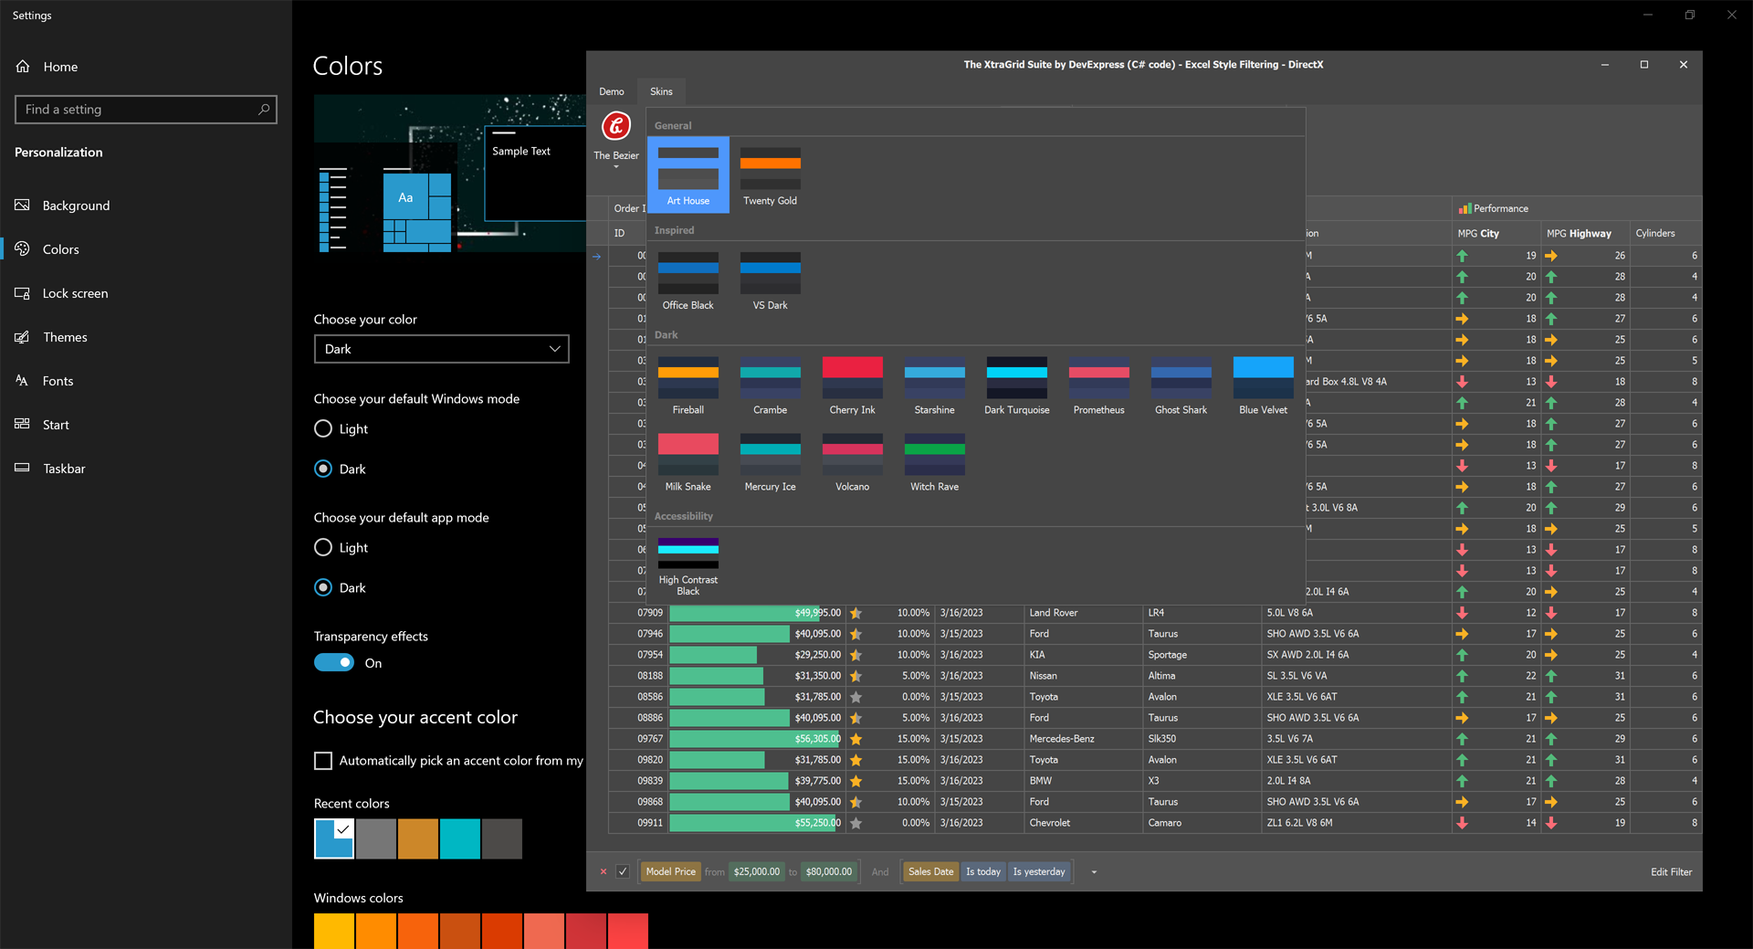Click the red X to remove filter

tap(603, 871)
